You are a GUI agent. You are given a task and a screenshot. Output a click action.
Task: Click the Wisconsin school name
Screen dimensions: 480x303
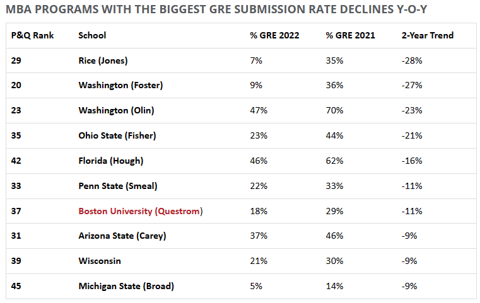point(100,261)
